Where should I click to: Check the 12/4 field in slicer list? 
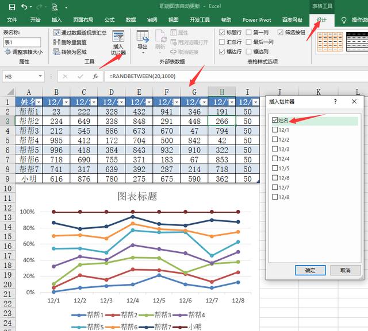click(275, 159)
